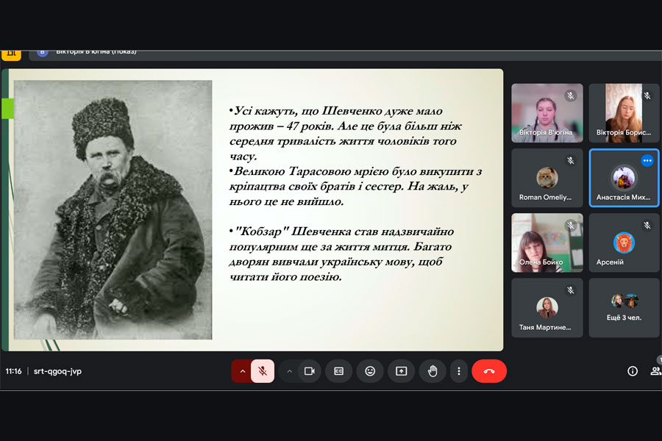Viewport: 662px width, 441px height.
Task: Unmute the microphone in the call bar
Action: (x=263, y=371)
